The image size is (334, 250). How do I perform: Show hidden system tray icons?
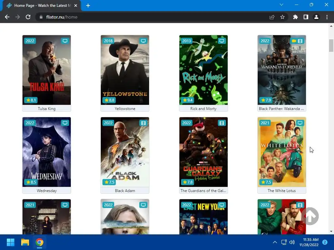point(275,242)
